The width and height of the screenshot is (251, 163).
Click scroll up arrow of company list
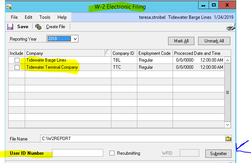point(227,60)
